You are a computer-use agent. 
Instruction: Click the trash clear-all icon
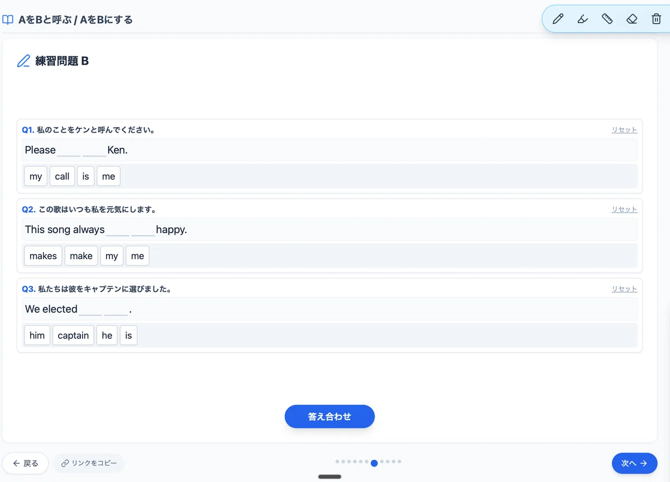(x=656, y=19)
